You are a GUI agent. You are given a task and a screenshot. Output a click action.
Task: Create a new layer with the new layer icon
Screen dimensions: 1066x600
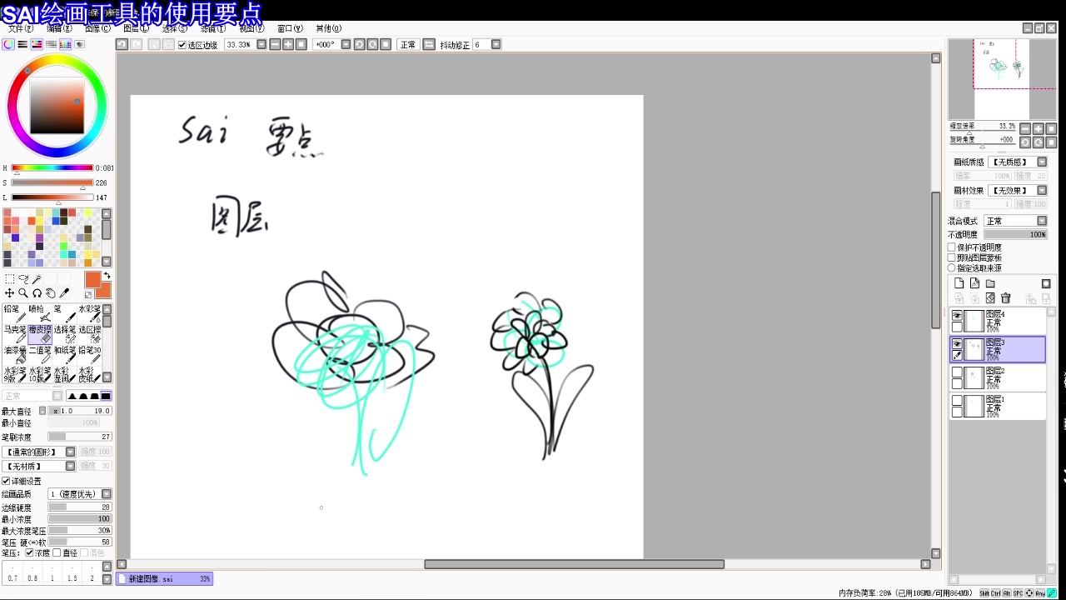[959, 283]
